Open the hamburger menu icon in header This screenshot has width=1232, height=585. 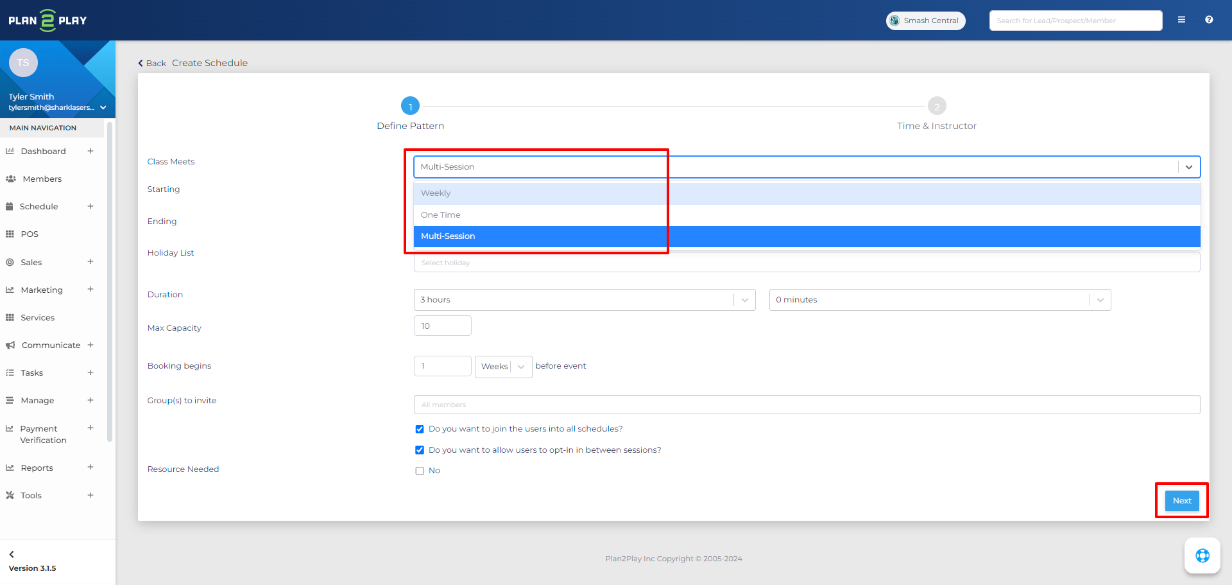(1181, 20)
